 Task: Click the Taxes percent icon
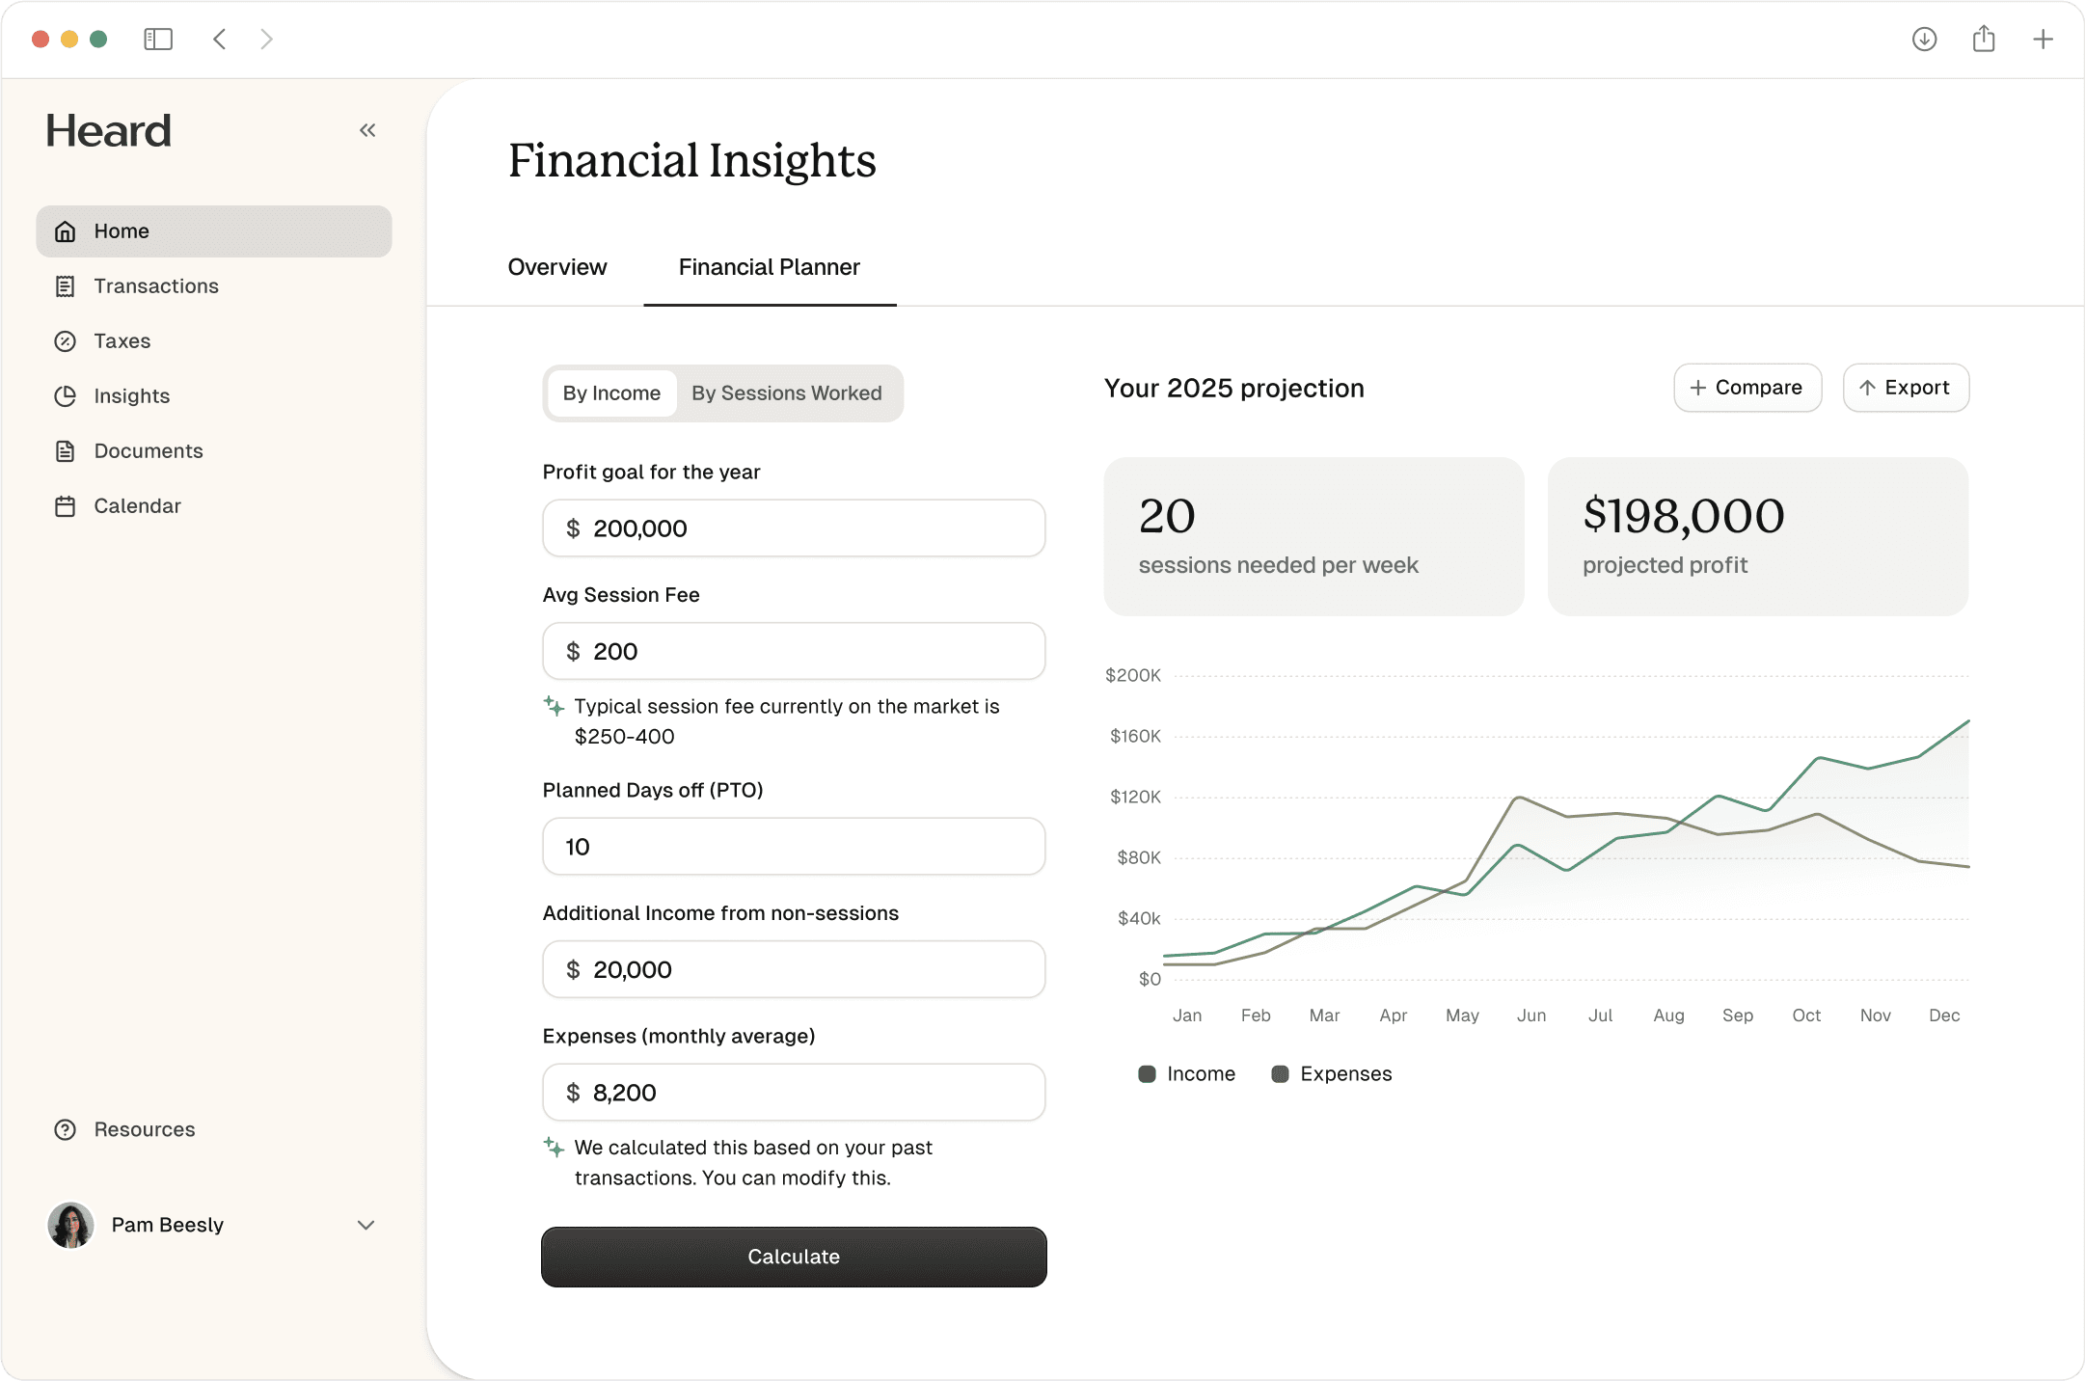(65, 341)
